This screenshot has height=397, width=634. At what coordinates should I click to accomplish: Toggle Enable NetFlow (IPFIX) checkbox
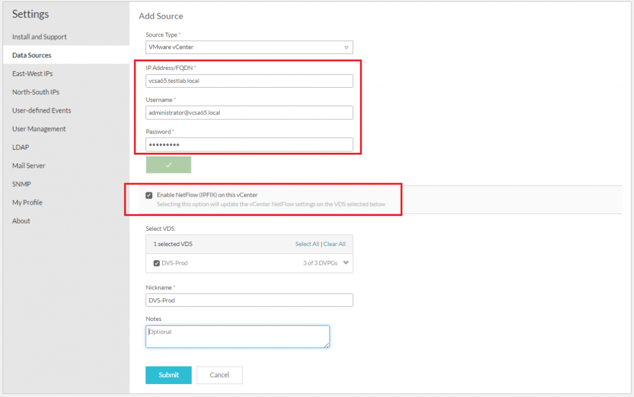click(149, 195)
